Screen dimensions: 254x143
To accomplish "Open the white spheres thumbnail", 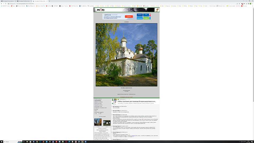I will pos(107,123).
